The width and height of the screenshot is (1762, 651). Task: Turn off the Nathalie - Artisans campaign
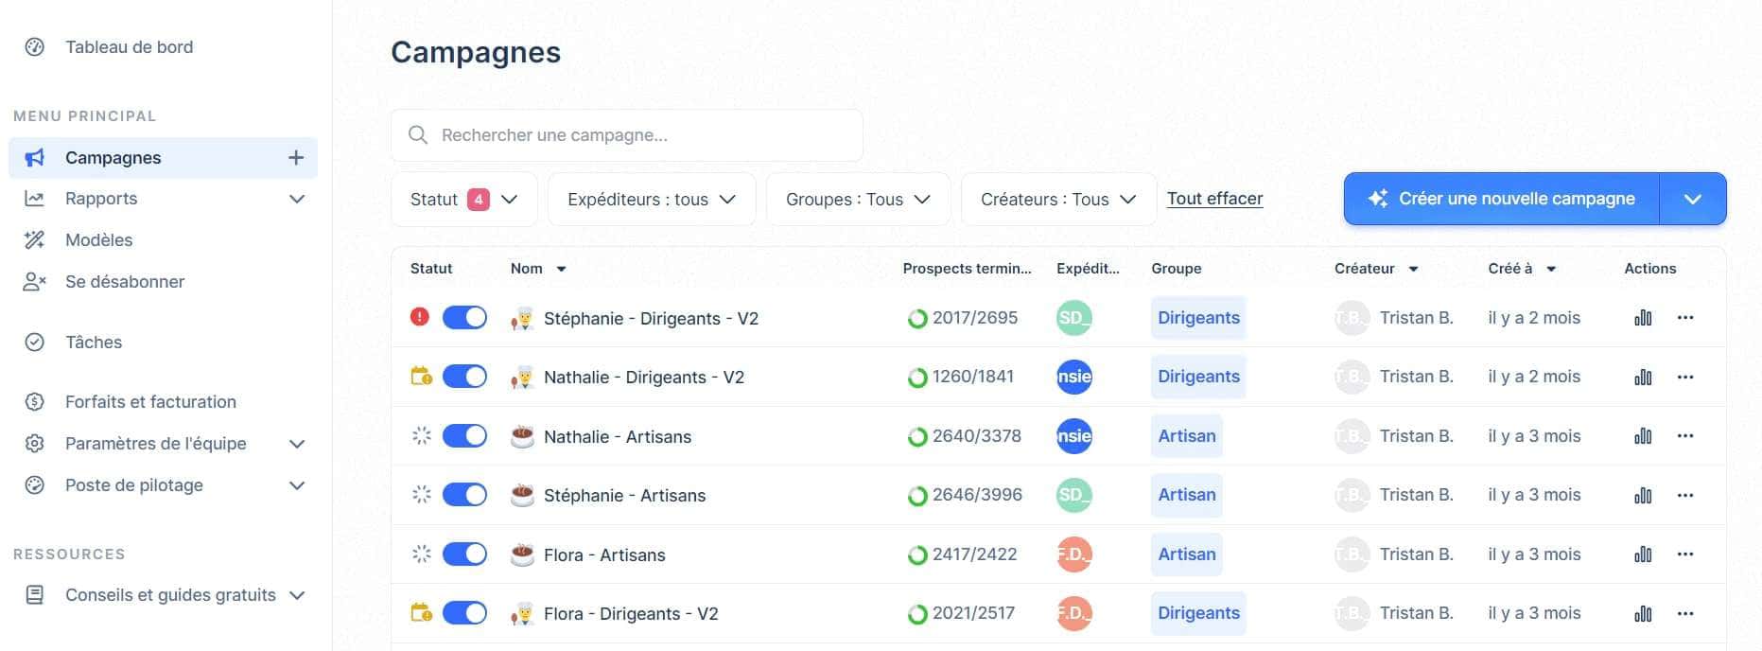464,436
